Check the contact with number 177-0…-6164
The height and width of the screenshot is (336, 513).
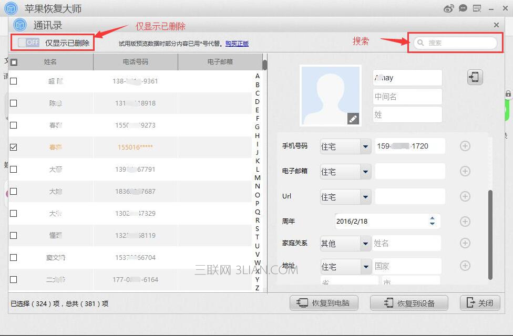(14, 279)
